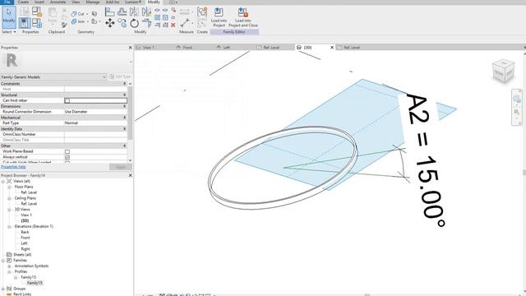Close the Project Browser panel
The image size is (526, 296).
(130, 175)
